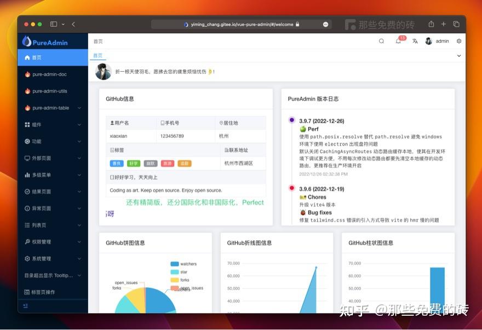Viewport: 482px width, 330px height.
Task: Click the 杭州市西湖区 address cell
Action: [243, 164]
